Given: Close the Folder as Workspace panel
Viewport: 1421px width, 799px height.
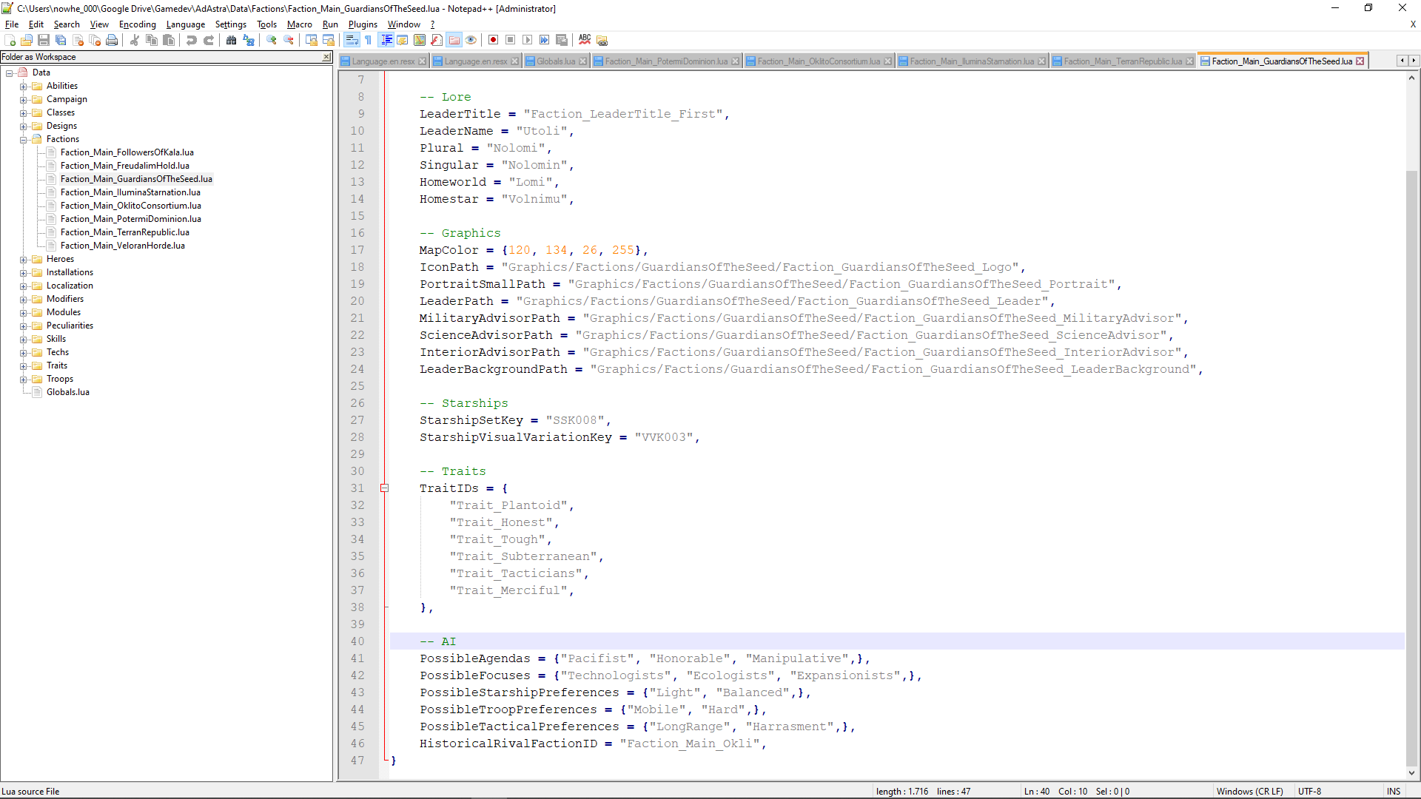Looking at the screenshot, I should (326, 57).
